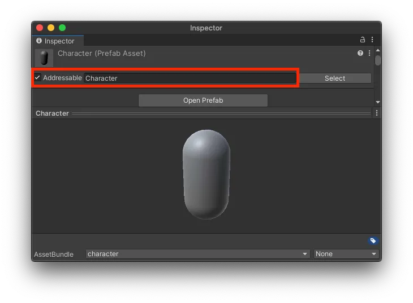Click the capsule model in the preview
Image resolution: width=413 pixels, height=303 pixels.
206,174
